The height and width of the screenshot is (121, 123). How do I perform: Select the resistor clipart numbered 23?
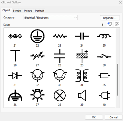click(60, 36)
